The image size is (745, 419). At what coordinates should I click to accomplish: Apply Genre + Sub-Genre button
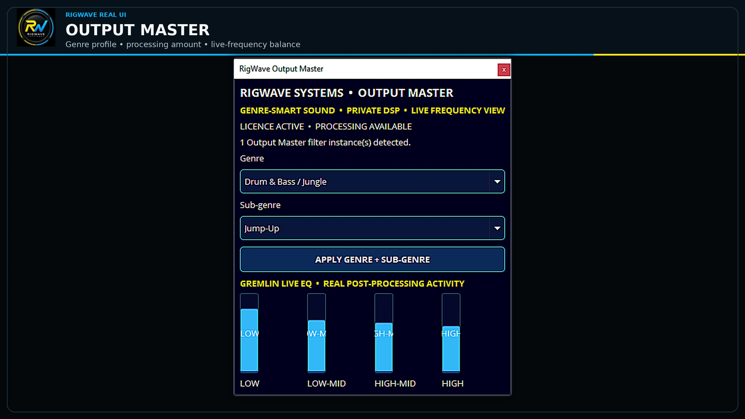[372, 259]
